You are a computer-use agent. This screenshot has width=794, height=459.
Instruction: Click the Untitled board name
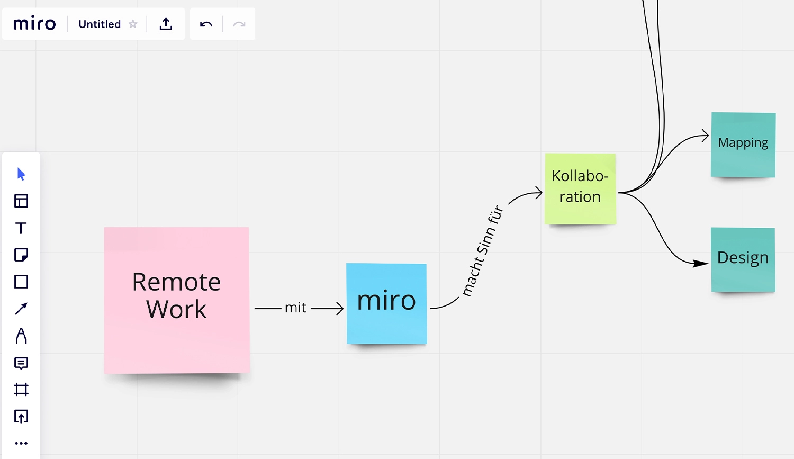coord(100,24)
